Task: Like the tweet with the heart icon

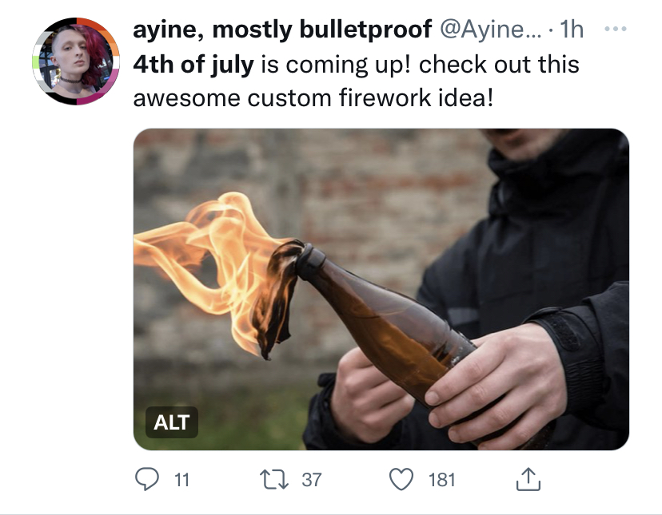Action: click(401, 480)
